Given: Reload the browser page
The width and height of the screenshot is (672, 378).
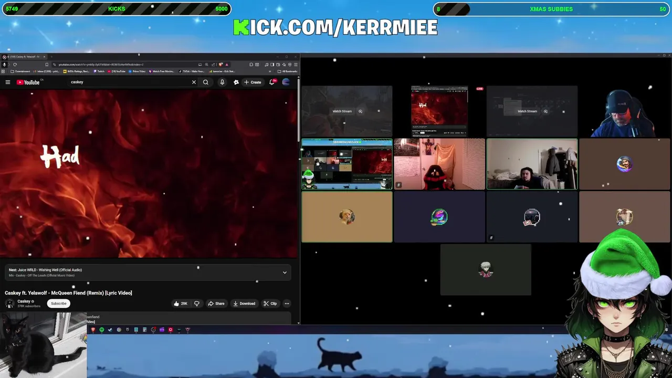Looking at the screenshot, I should coord(15,65).
